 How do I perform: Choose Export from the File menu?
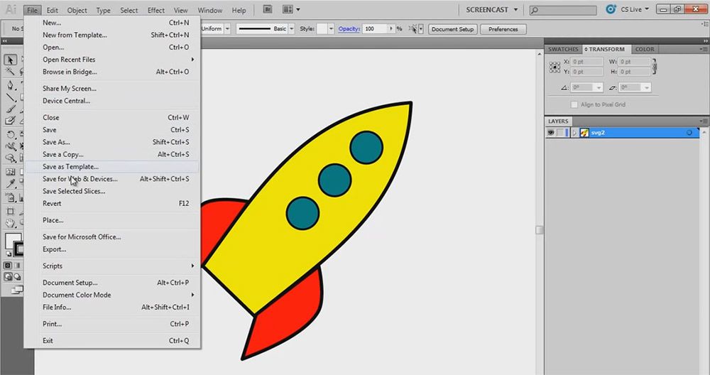[112, 249]
